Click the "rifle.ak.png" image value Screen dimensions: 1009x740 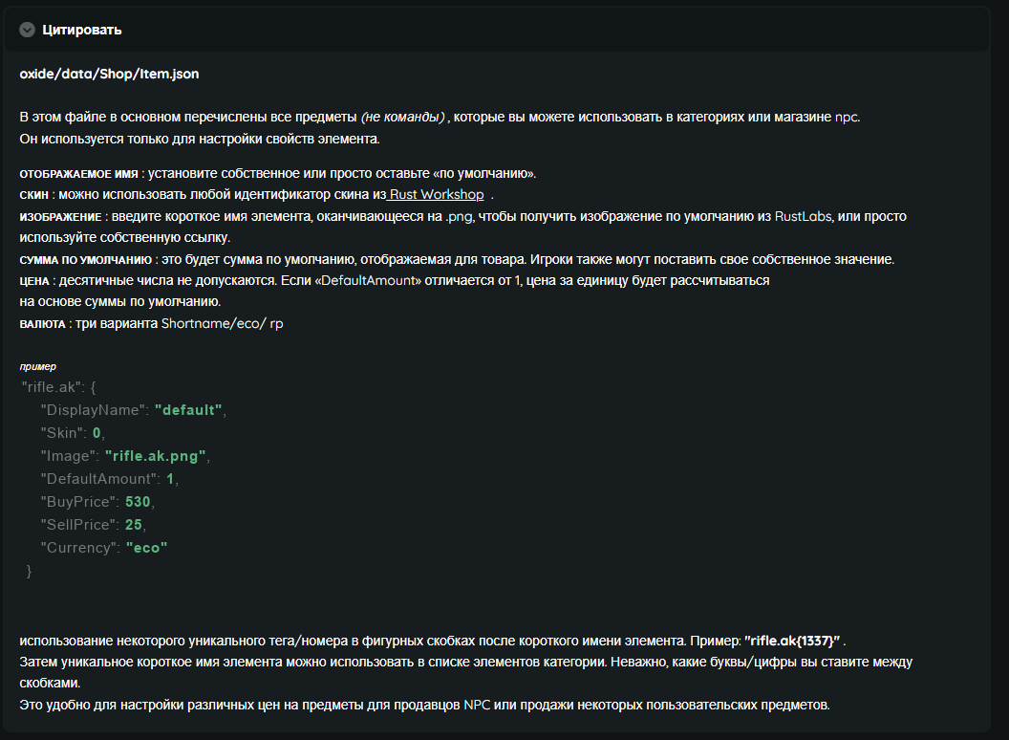156,455
